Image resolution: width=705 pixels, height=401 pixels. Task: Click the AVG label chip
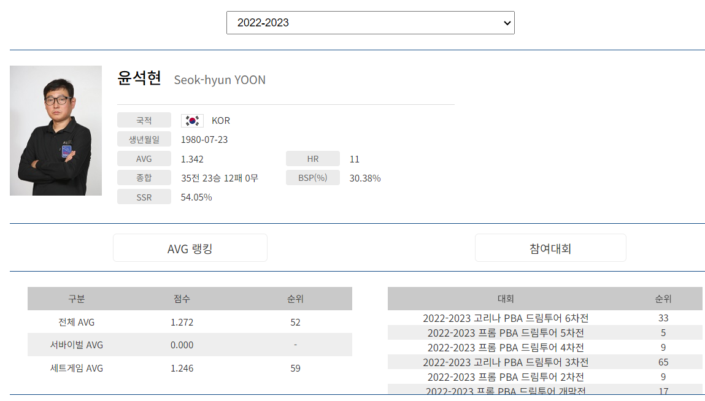point(144,158)
